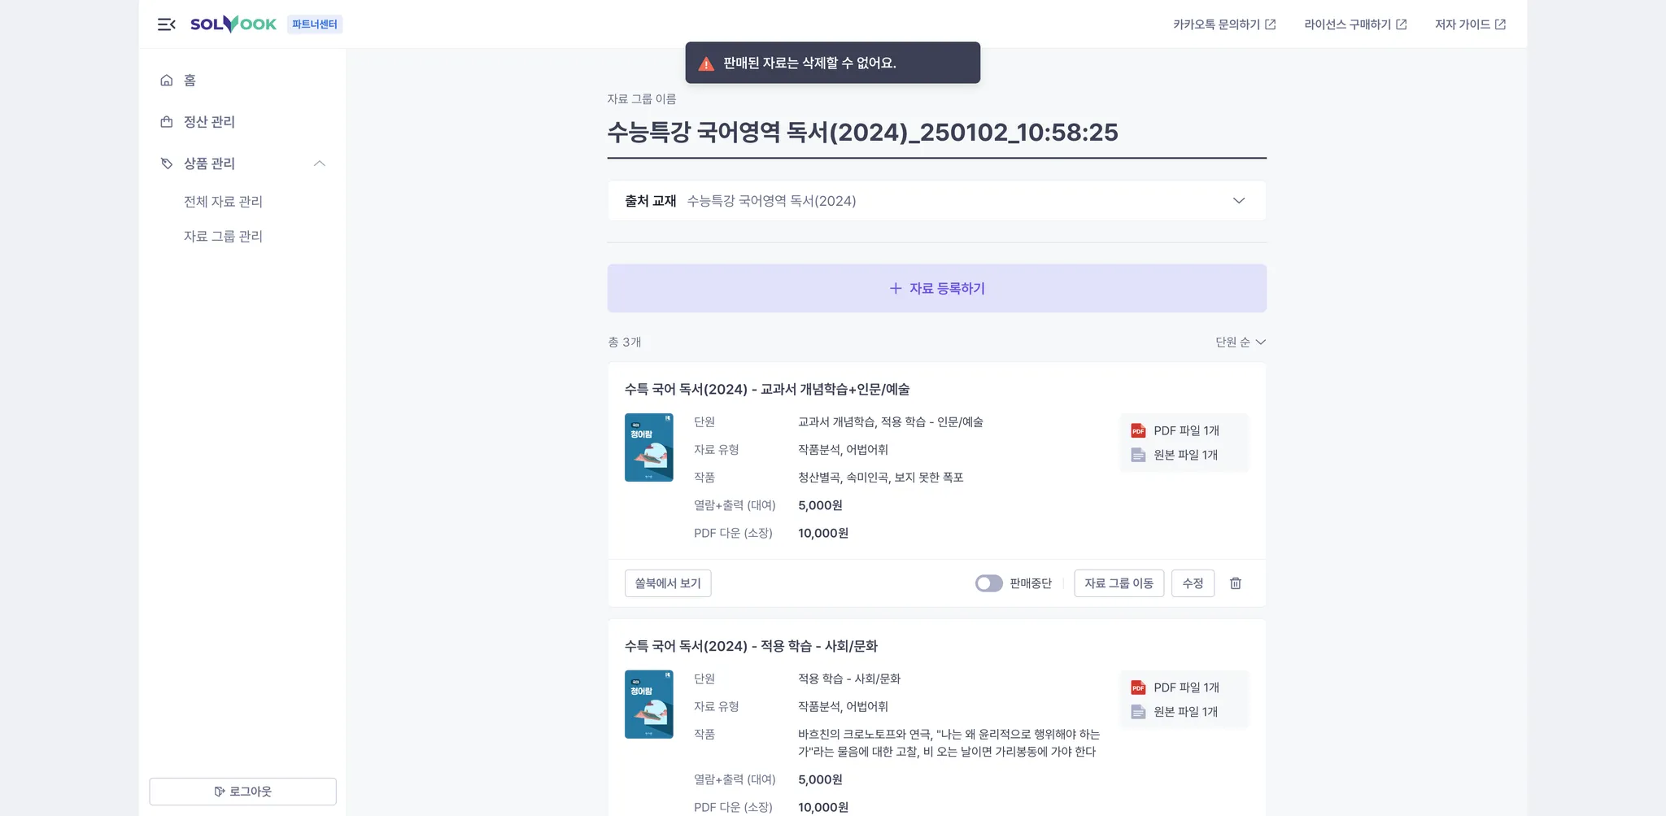Image resolution: width=1666 pixels, height=816 pixels.
Task: Click PDF 파일 1개 icon in 인문/예술 item
Action: pos(1138,430)
